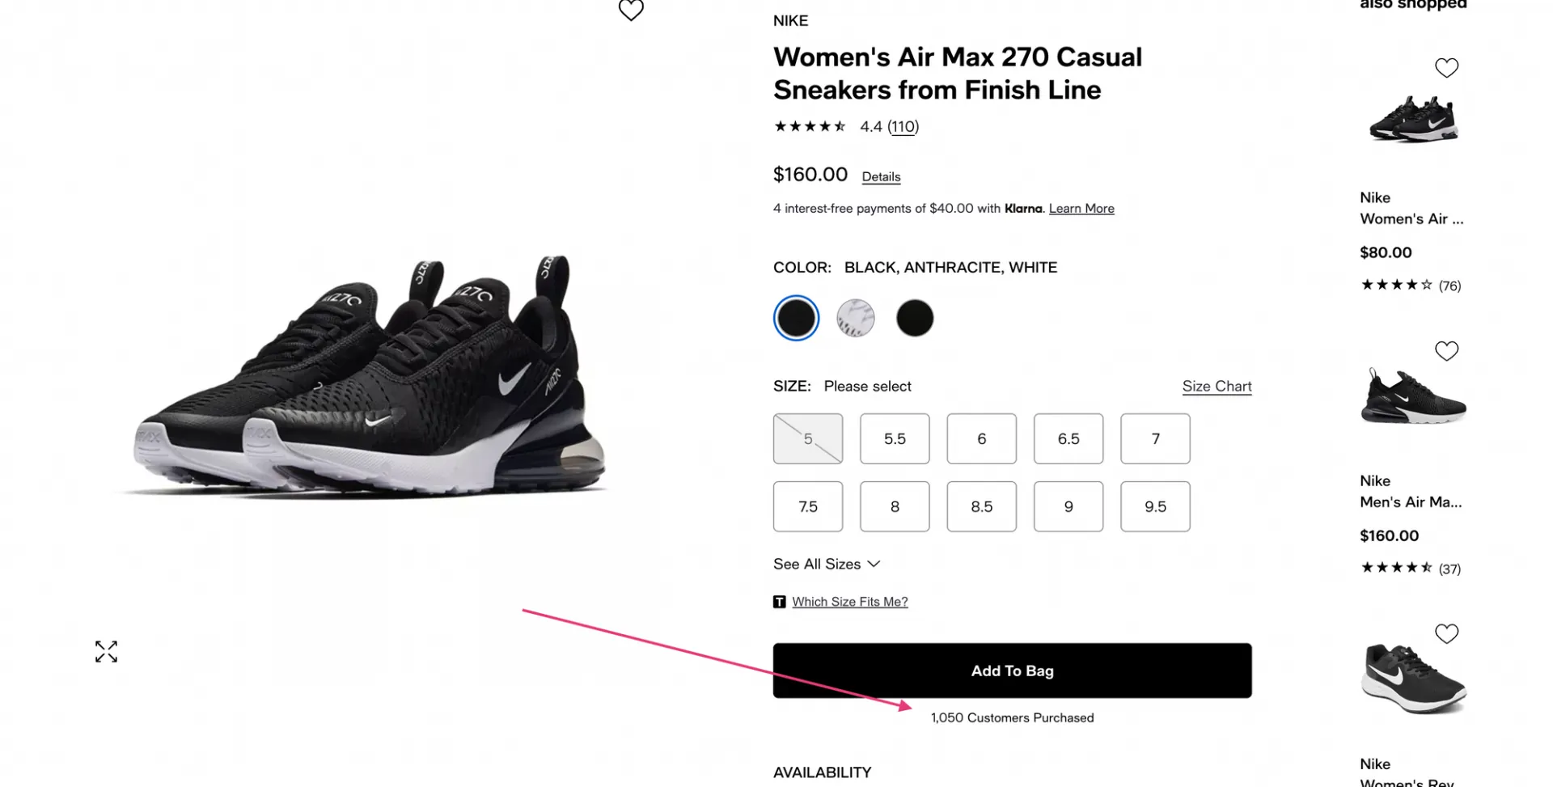This screenshot has width=1553, height=787.
Task: Select size 5.5
Action: tap(895, 438)
